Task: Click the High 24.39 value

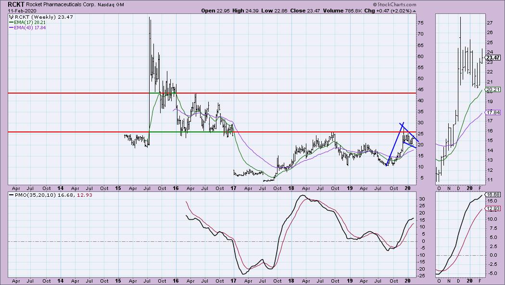Action: coord(246,11)
